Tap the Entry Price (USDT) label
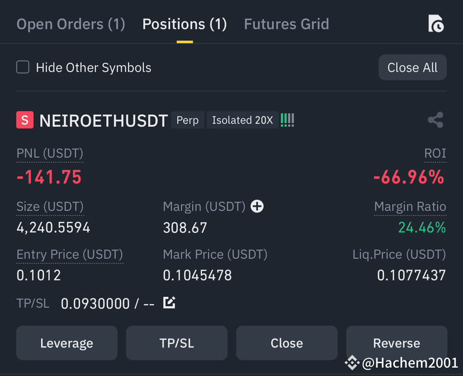The width and height of the screenshot is (463, 376). pyautogui.click(x=69, y=254)
